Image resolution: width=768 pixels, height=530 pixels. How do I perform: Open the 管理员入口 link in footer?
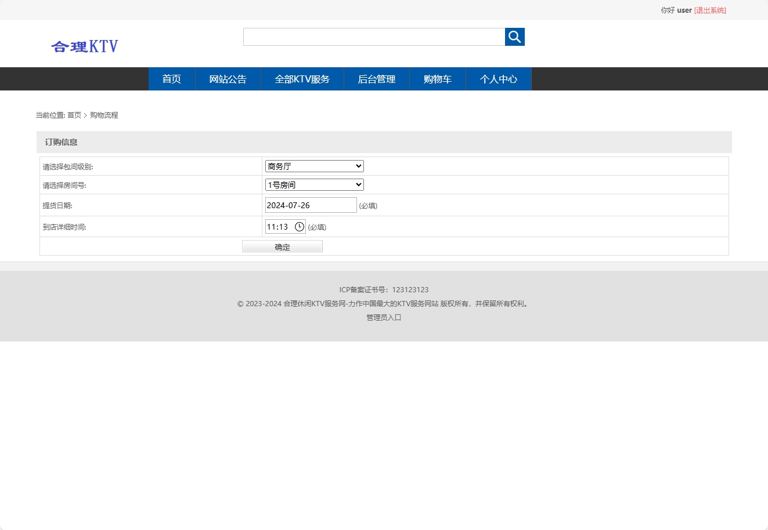click(x=383, y=317)
